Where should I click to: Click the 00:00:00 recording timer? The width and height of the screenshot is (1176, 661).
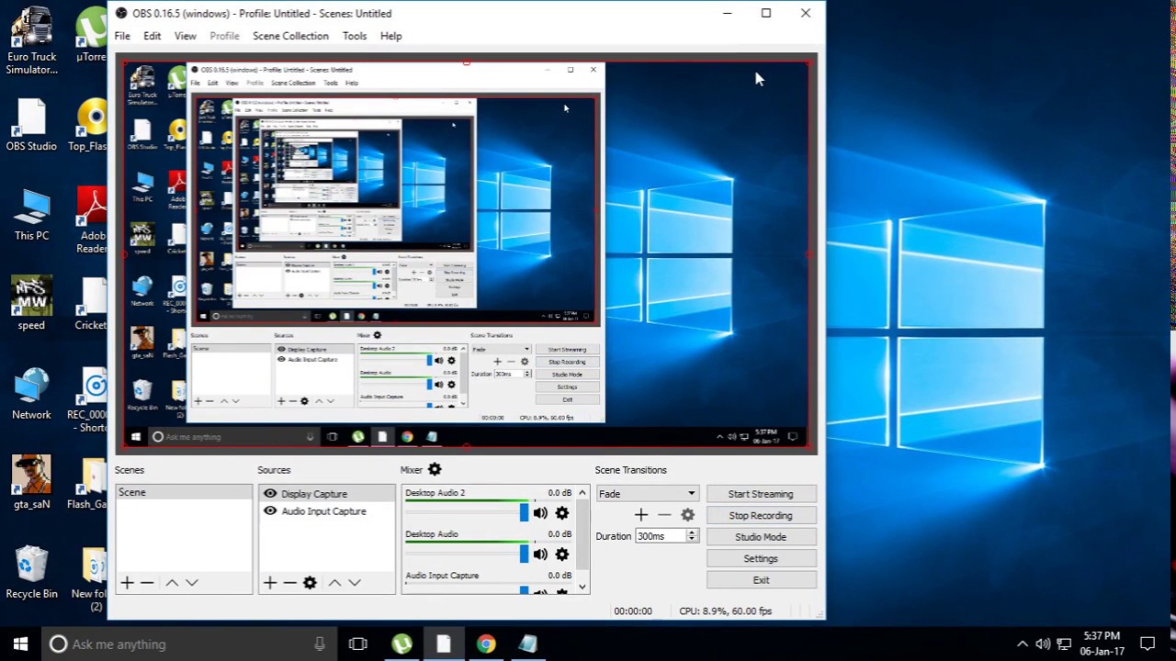pos(633,611)
